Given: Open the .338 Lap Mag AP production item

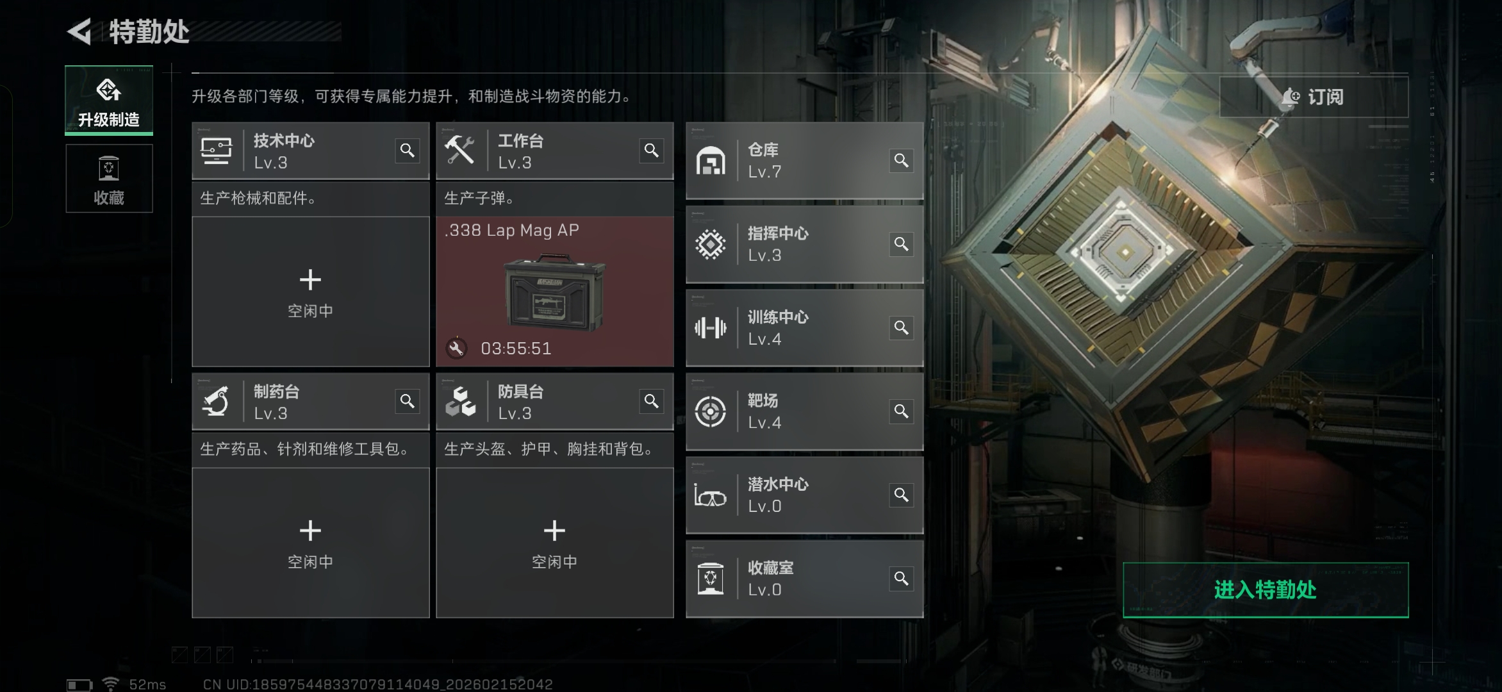Looking at the screenshot, I should tap(555, 292).
